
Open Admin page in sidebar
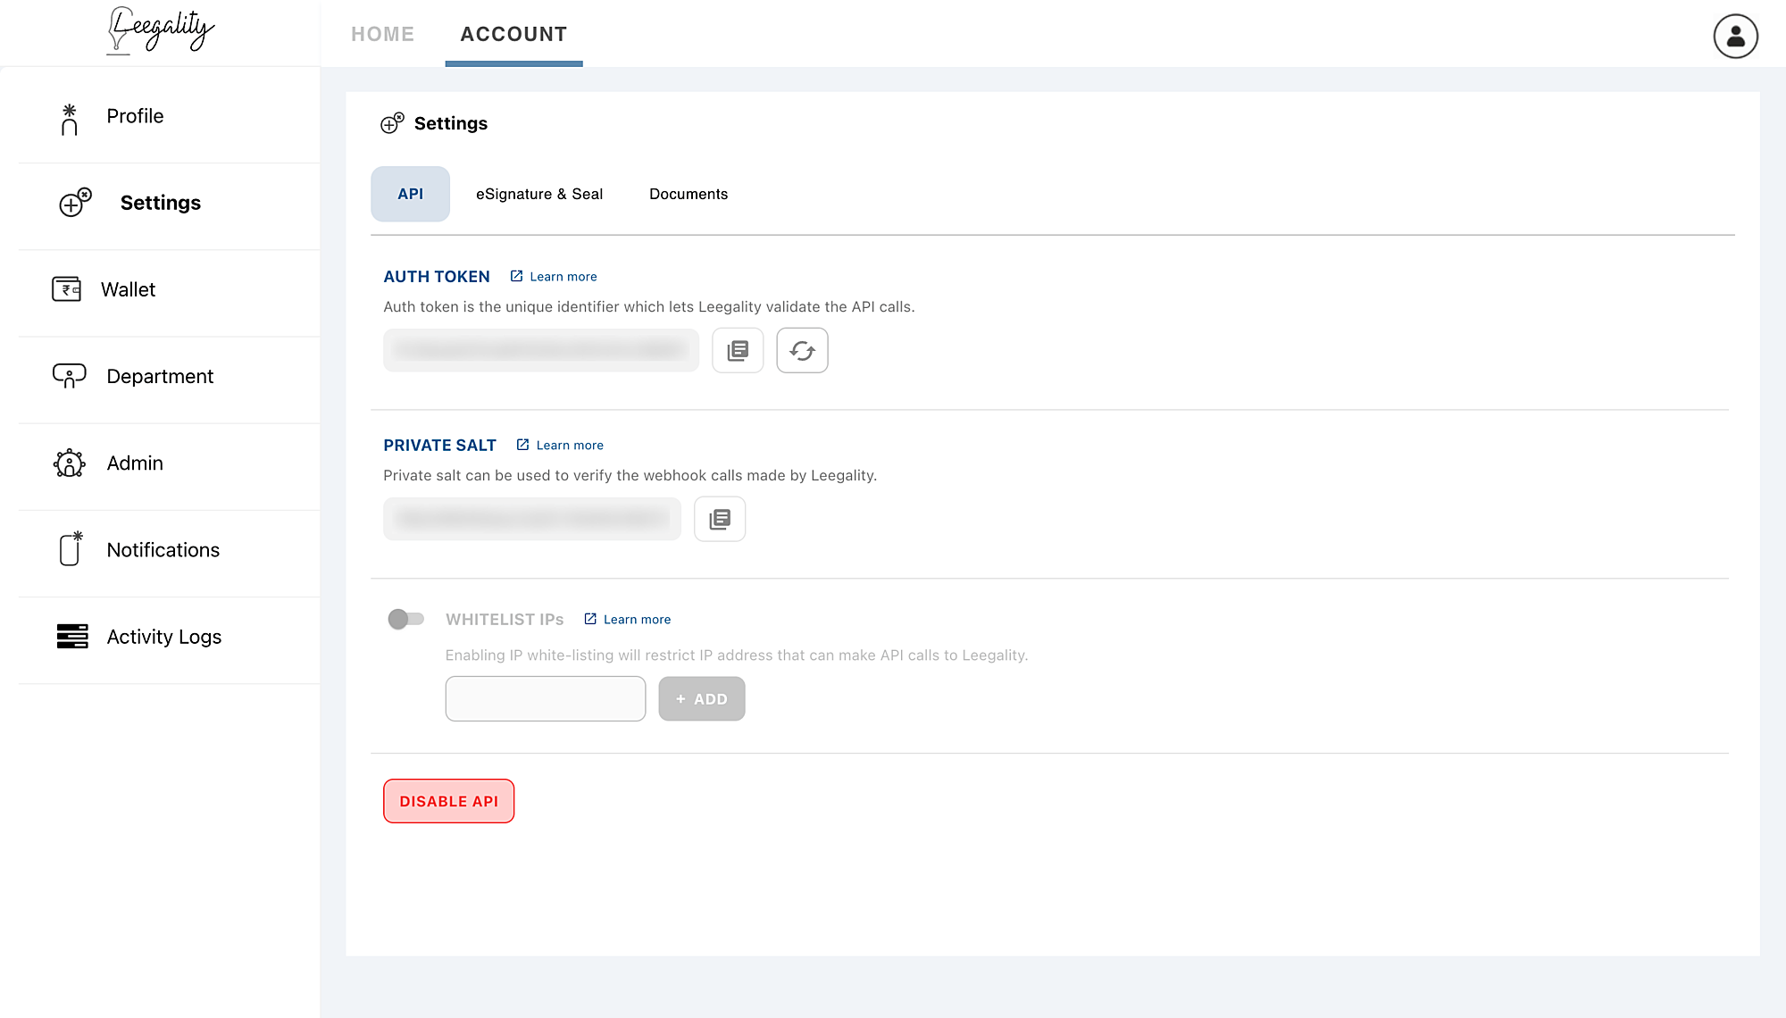click(x=135, y=463)
